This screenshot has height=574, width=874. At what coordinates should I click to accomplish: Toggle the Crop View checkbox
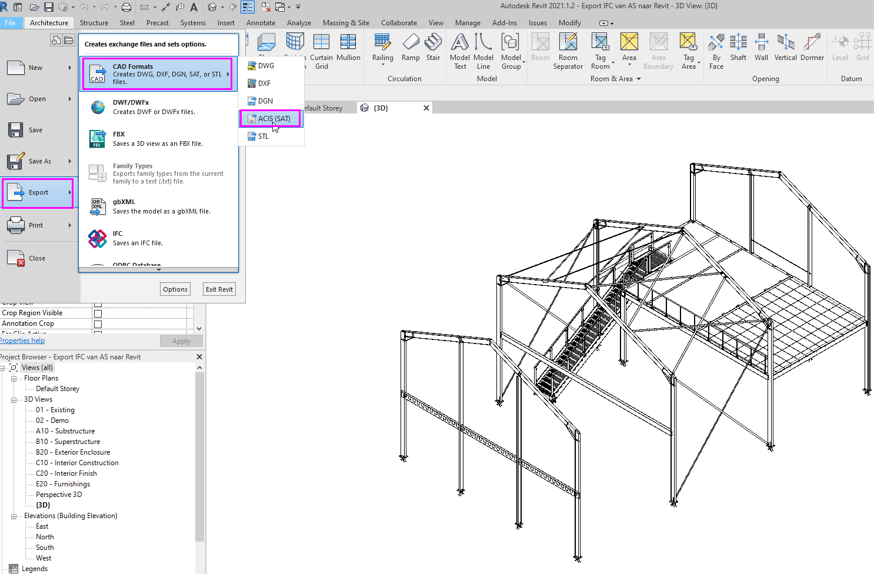(x=98, y=303)
